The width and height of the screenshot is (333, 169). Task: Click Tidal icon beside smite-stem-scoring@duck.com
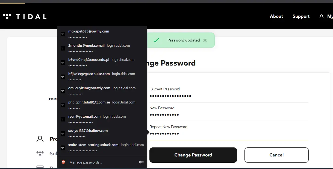click(63, 148)
